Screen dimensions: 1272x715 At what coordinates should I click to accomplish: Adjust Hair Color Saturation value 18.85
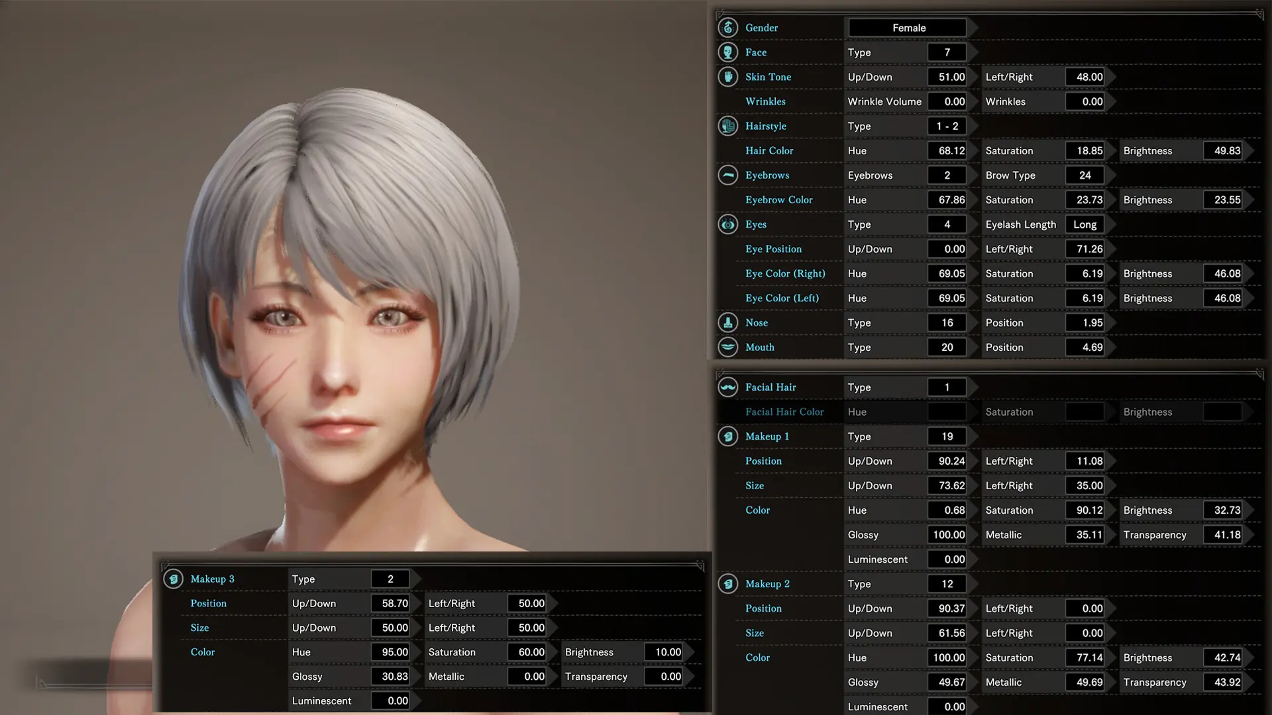1085,150
